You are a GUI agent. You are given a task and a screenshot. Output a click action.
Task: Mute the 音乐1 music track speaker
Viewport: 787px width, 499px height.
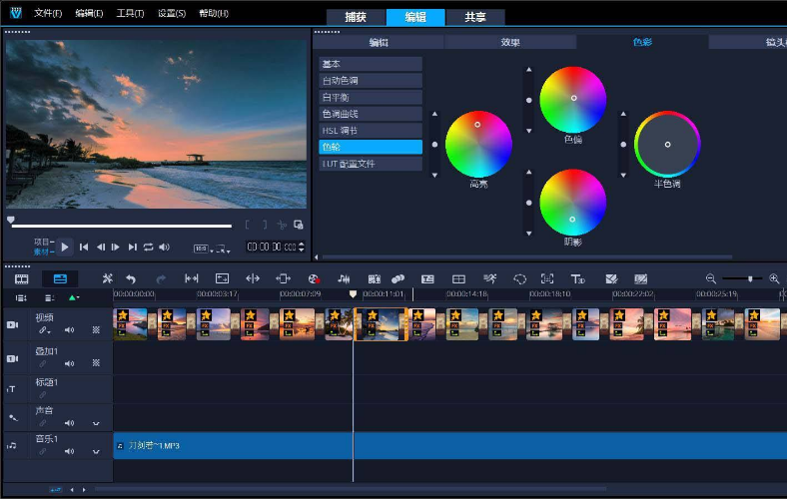pos(70,452)
